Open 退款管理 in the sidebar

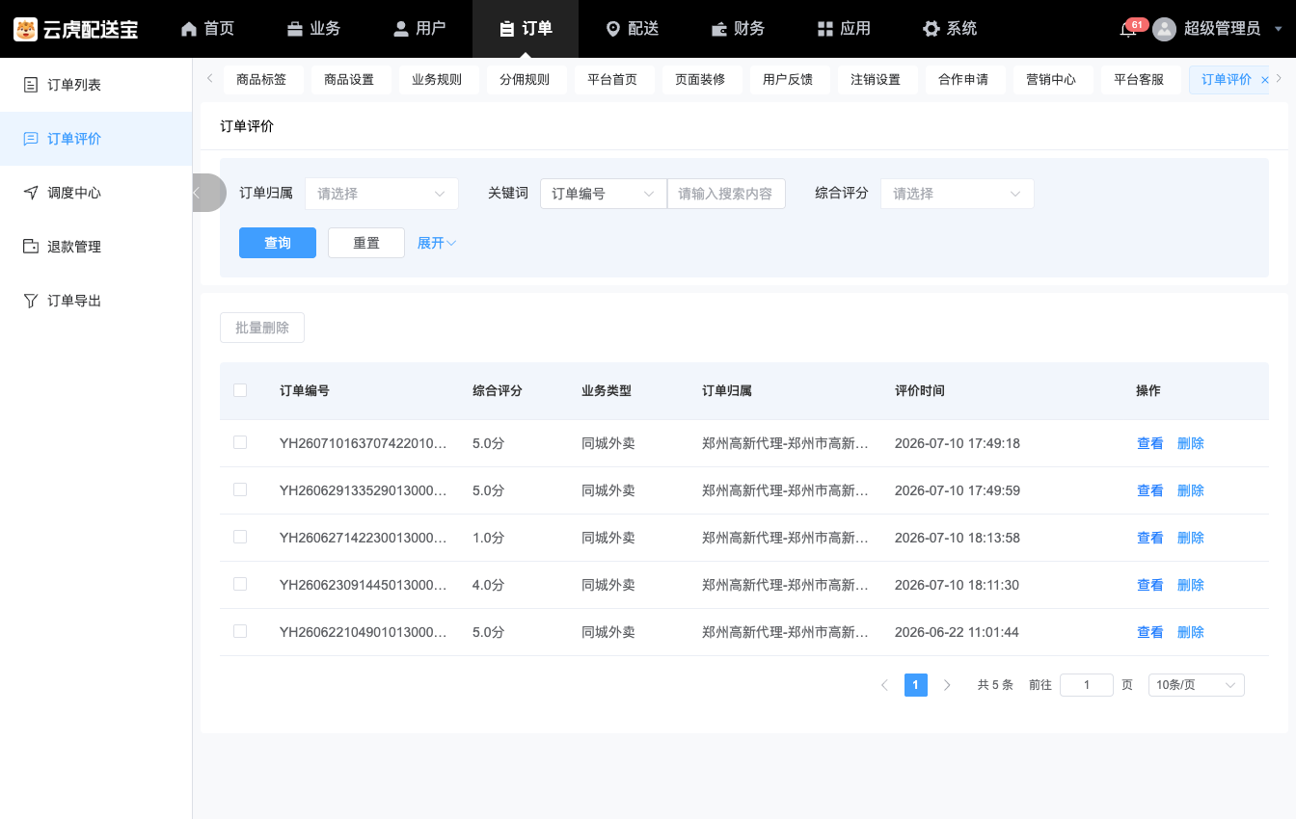(x=96, y=247)
